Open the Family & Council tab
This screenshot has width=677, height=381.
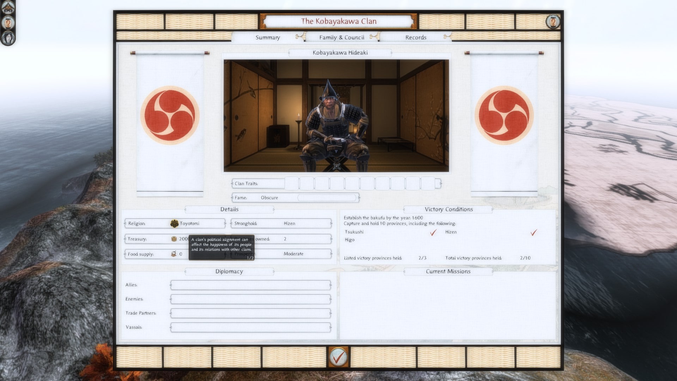(342, 37)
